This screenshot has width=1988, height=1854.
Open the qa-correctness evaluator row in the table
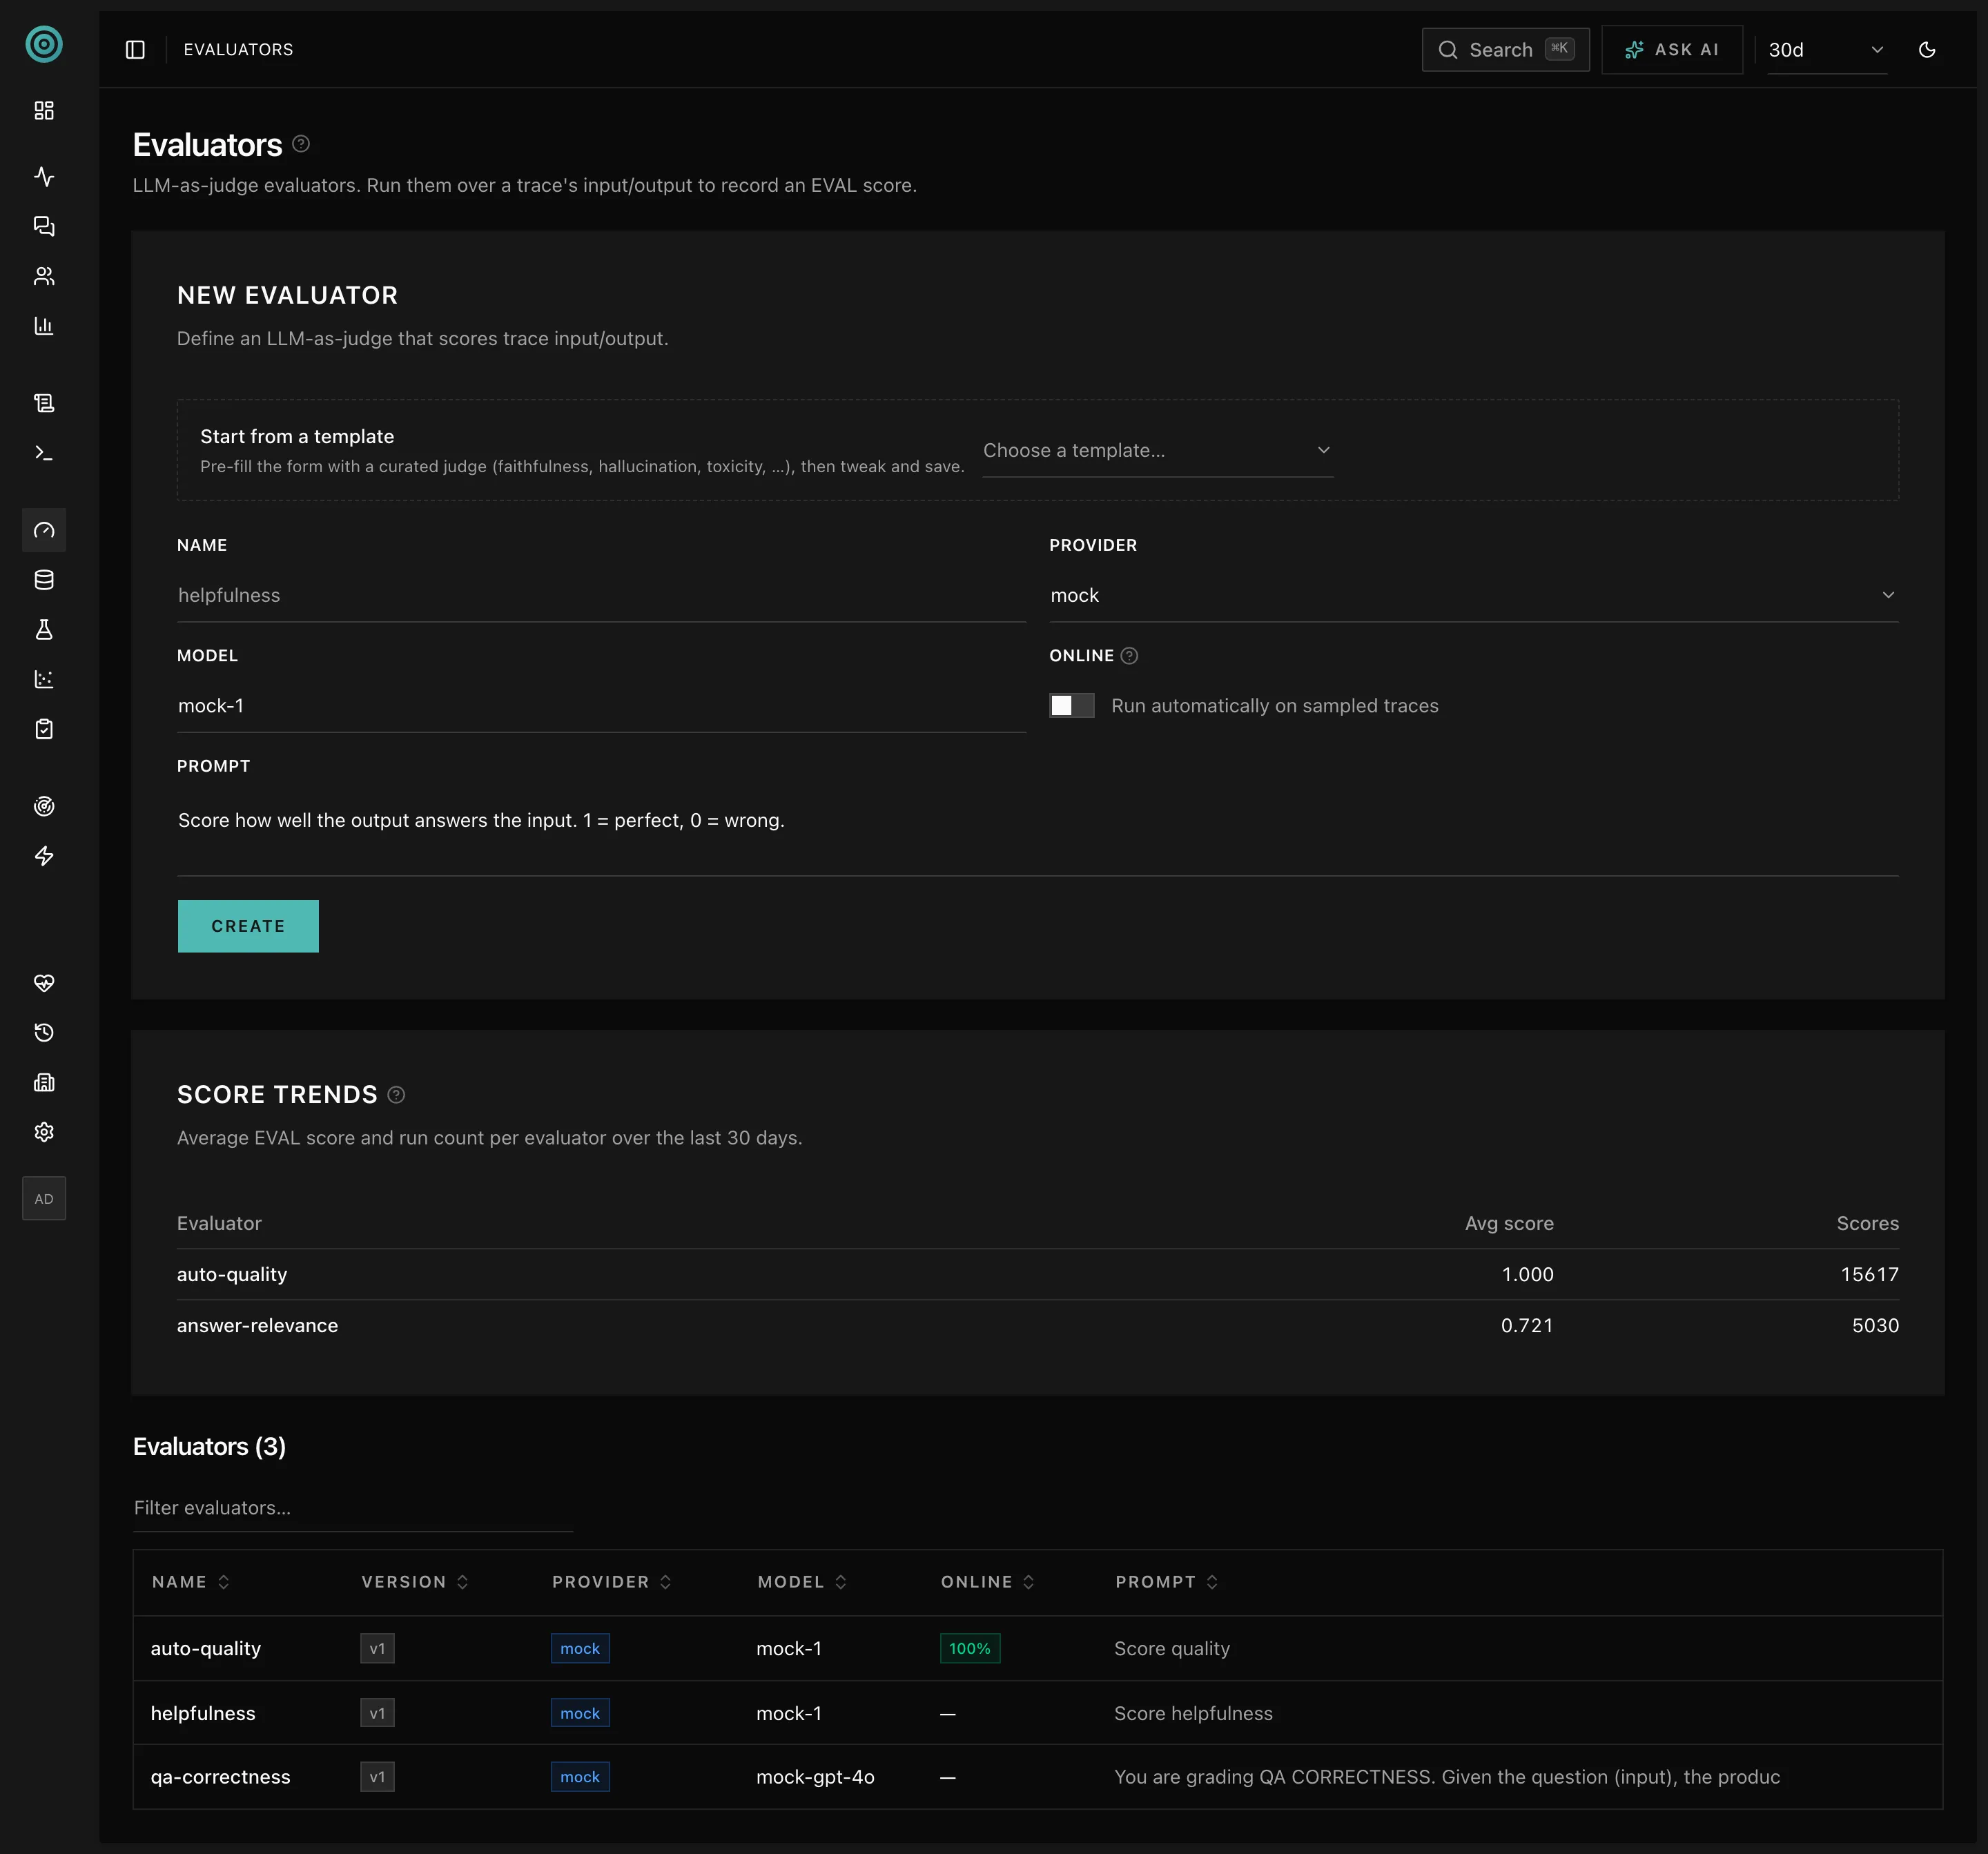click(1037, 1777)
